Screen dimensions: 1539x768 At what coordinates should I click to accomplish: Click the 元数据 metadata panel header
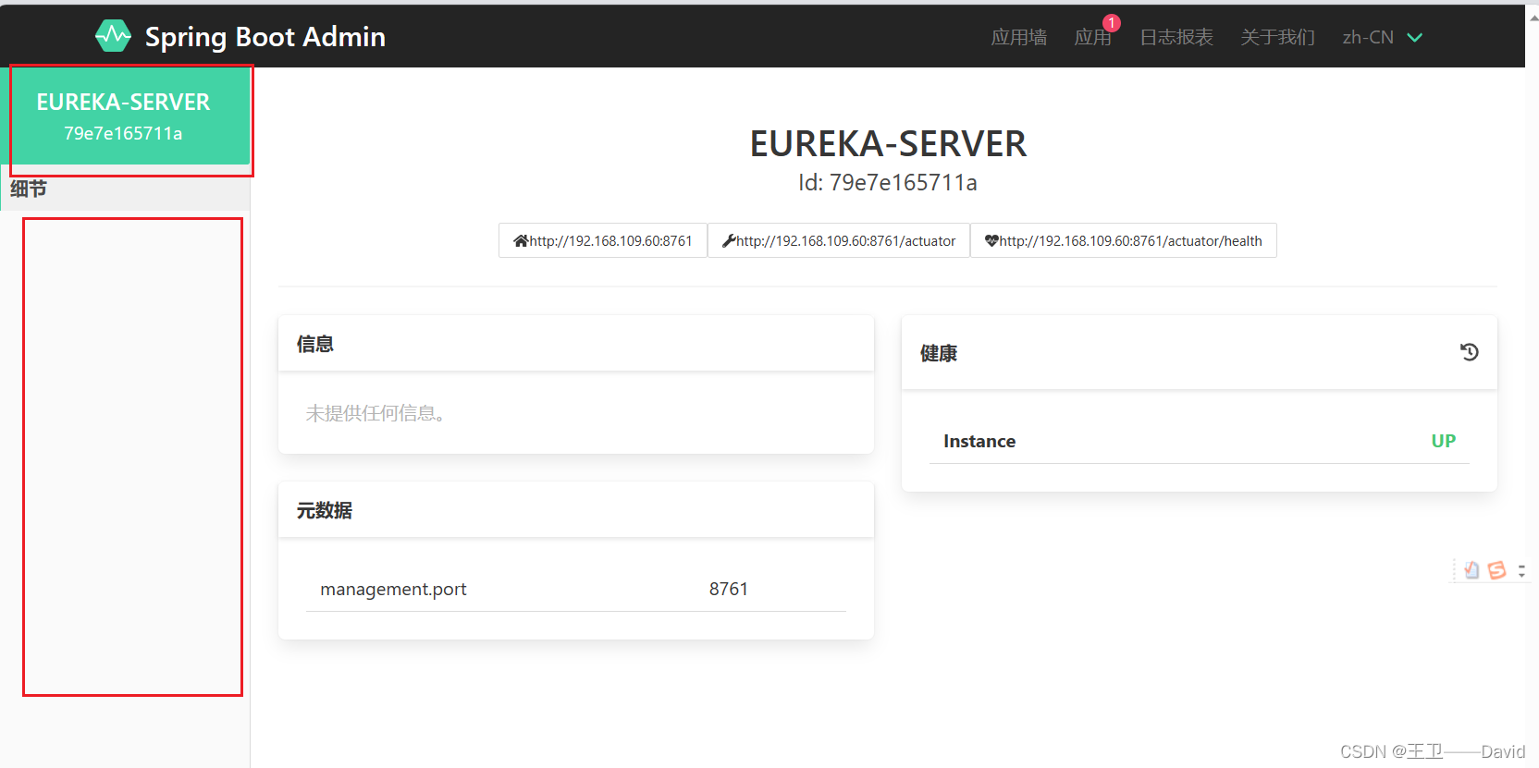[x=575, y=510]
